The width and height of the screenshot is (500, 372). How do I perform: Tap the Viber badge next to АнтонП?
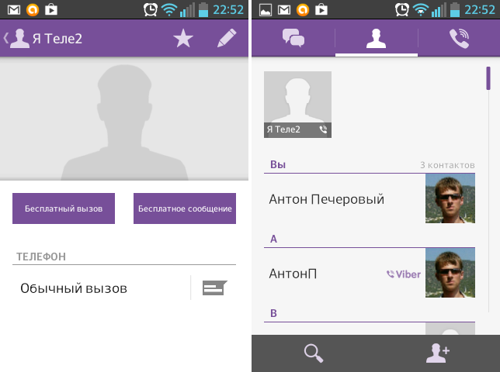[403, 274]
